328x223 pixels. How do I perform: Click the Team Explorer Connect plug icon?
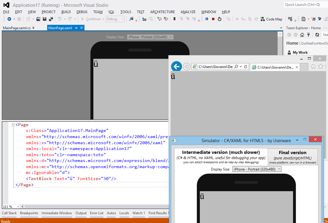308,35
